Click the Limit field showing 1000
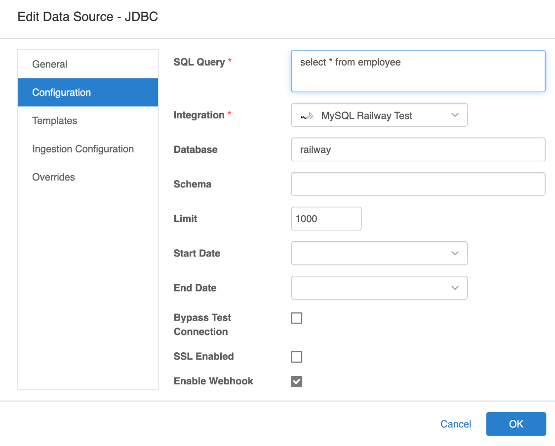The image size is (555, 446). (x=326, y=219)
